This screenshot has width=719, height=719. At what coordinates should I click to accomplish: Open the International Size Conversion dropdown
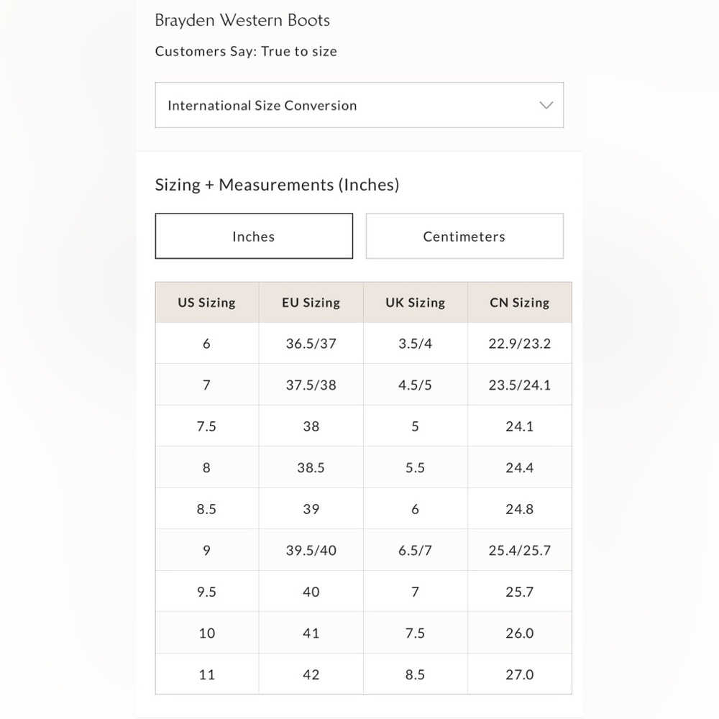click(359, 105)
